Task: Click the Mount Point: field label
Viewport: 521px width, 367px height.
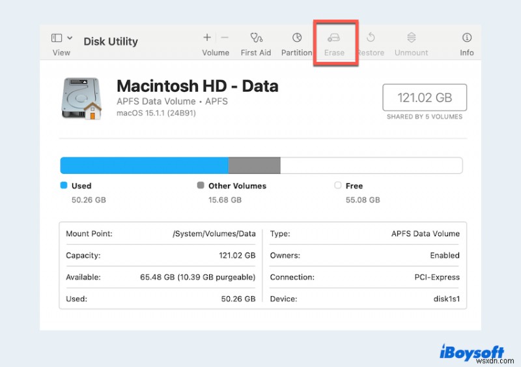Action: click(89, 234)
